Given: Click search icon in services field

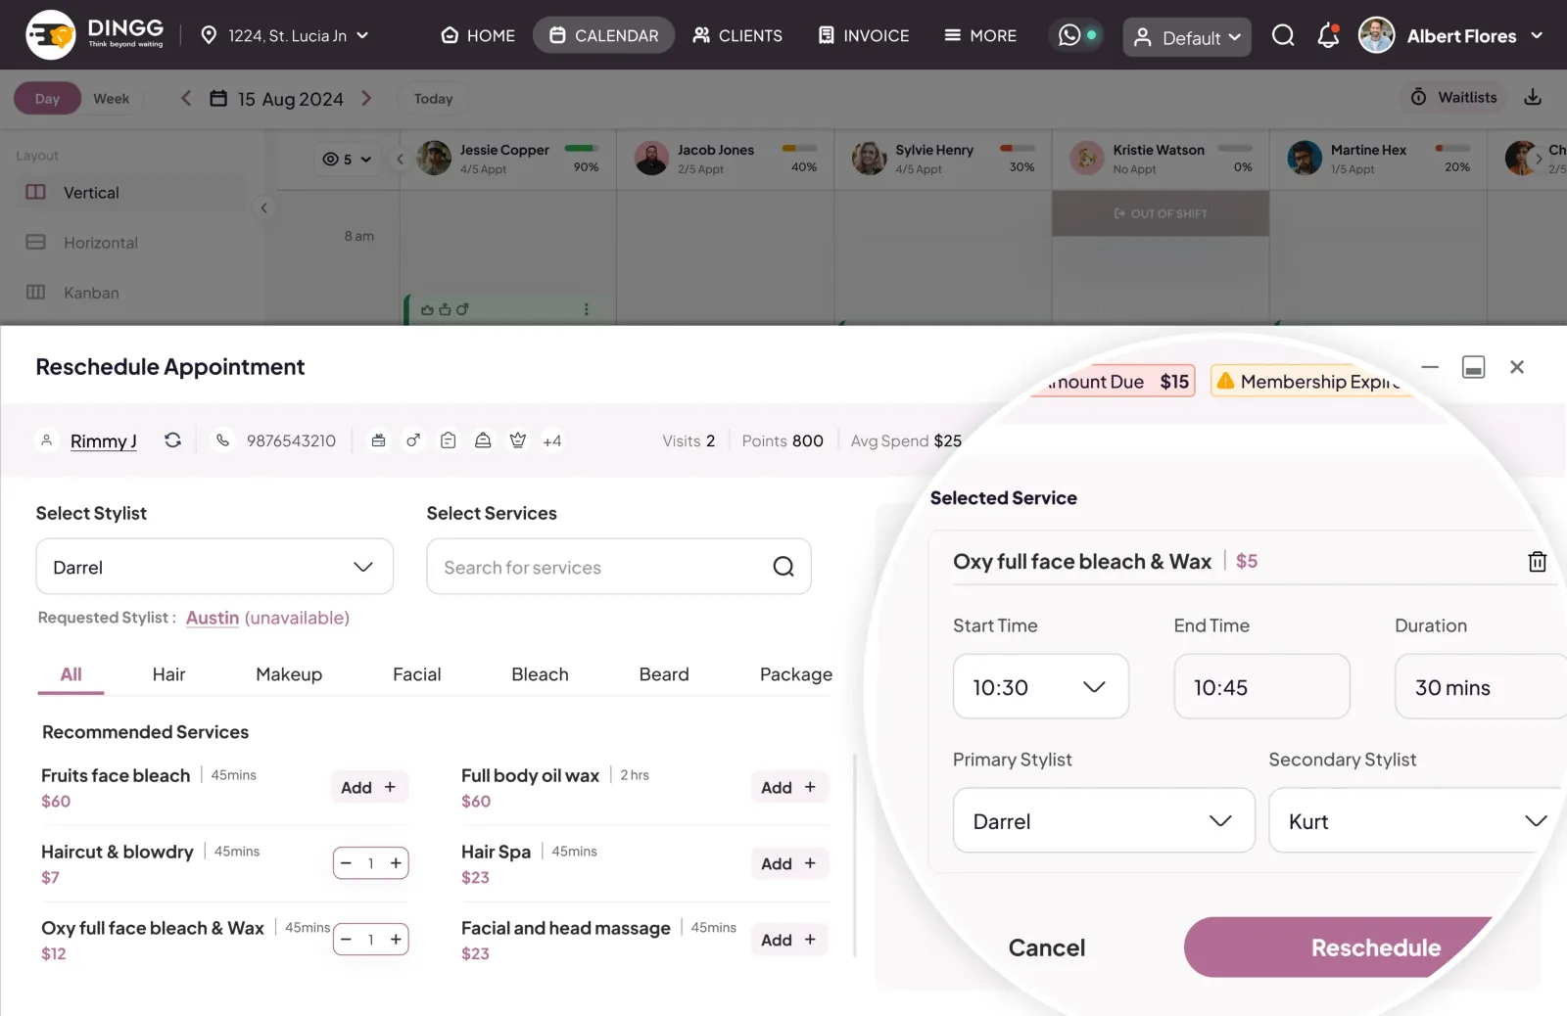Looking at the screenshot, I should click(x=783, y=567).
